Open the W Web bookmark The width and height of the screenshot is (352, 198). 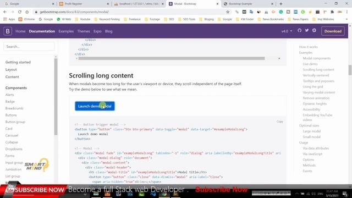pos(64,19)
